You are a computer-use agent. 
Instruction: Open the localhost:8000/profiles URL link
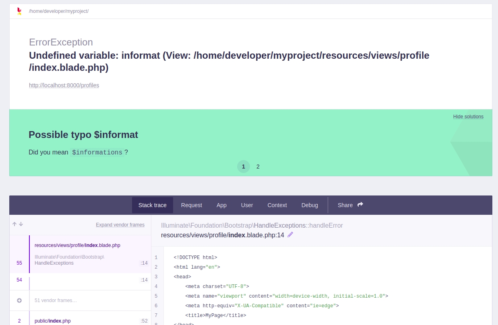64,85
